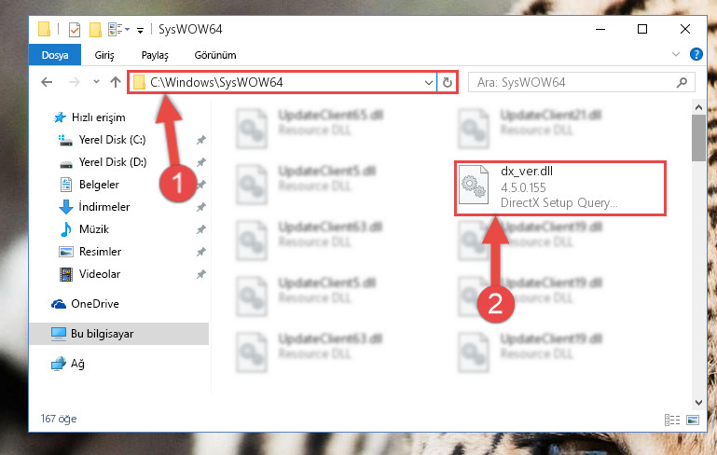
Task: Open the Dosya menu tab
Action: click(x=55, y=55)
